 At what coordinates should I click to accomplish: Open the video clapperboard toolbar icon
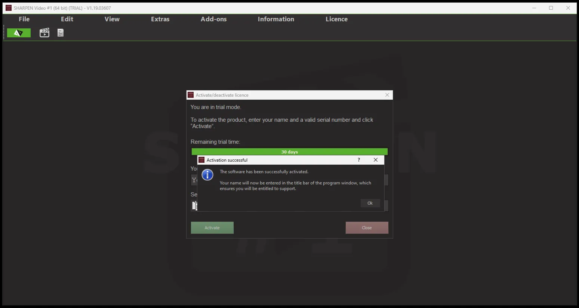[44, 33]
